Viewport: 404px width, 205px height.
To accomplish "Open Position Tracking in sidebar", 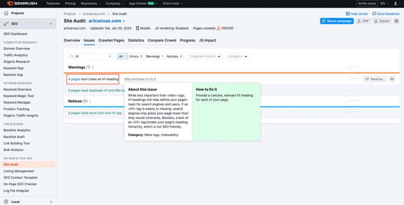I will (x=16, y=109).
